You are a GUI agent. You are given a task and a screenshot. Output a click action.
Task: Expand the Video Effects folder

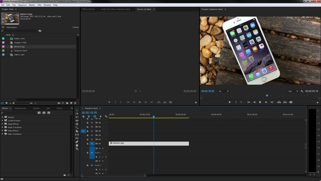click(x=2, y=131)
